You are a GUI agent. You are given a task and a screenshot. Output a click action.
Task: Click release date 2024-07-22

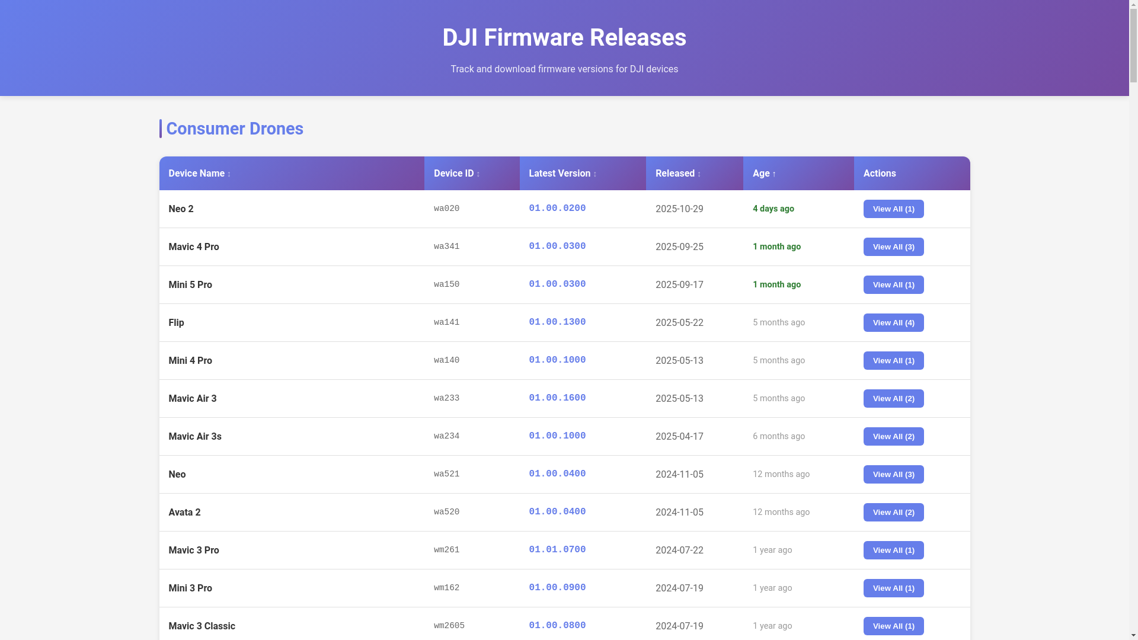(x=679, y=551)
